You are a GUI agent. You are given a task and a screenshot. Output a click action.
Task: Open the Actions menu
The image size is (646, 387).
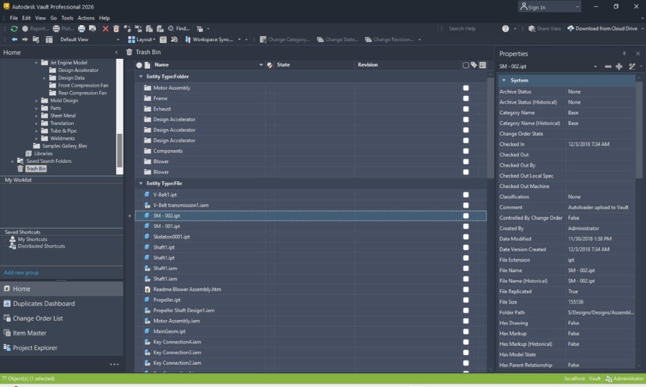click(x=86, y=18)
